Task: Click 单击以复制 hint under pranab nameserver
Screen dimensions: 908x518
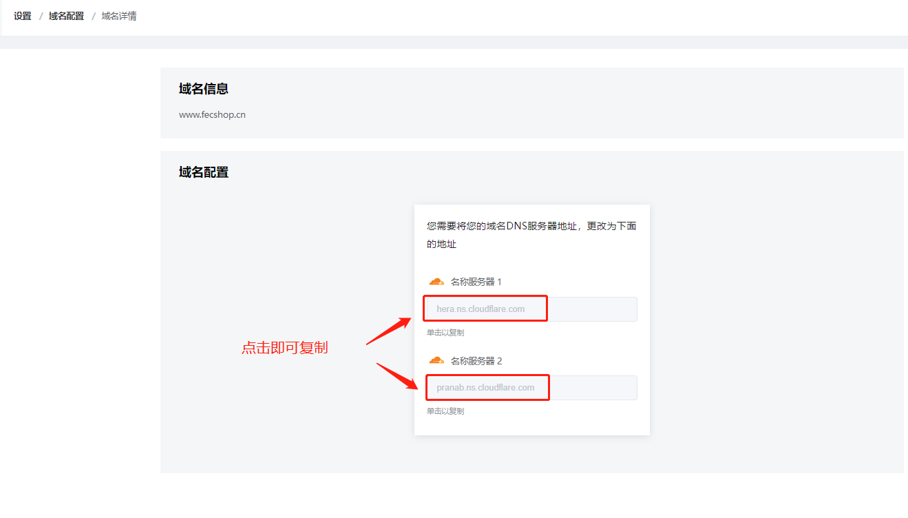Action: point(445,411)
